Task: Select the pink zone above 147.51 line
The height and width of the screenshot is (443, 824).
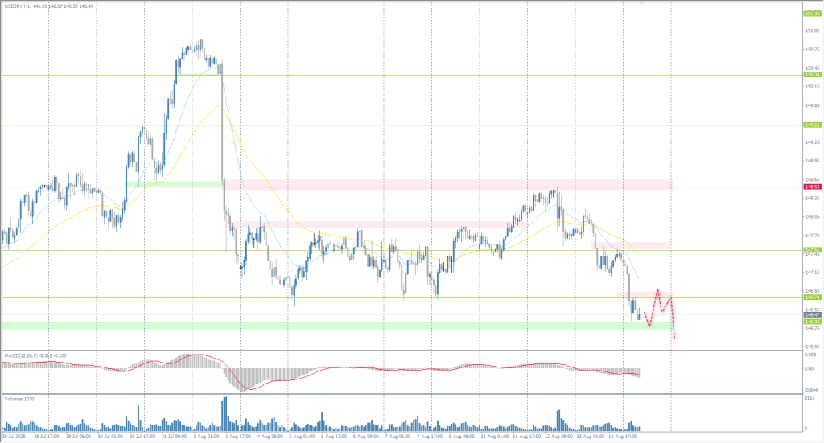Action: 632,244
